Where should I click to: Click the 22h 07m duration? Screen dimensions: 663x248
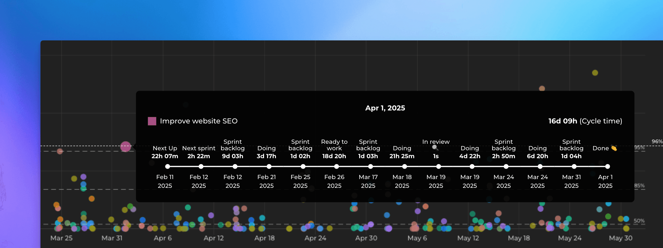pyautogui.click(x=165, y=156)
